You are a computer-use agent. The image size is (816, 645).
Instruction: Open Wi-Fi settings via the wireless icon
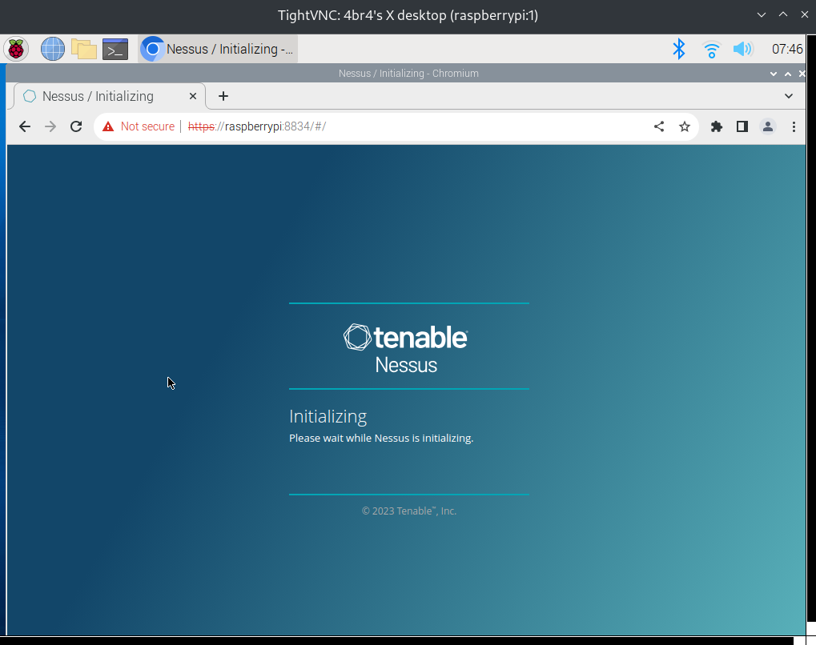coord(711,49)
